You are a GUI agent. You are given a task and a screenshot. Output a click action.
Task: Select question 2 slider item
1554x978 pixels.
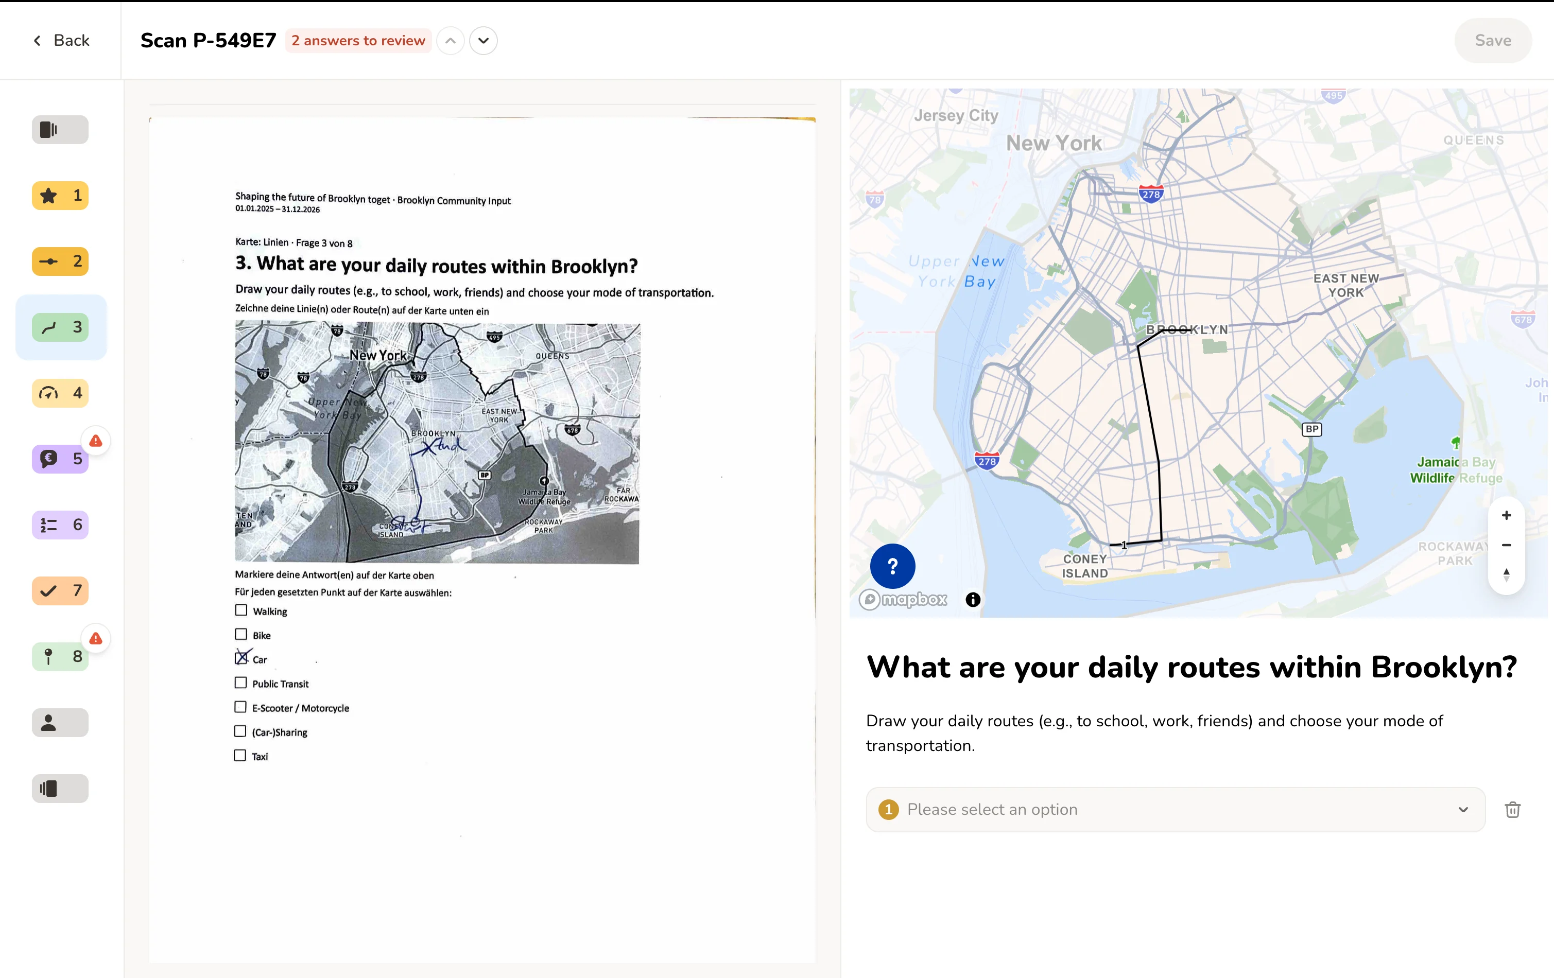60,261
